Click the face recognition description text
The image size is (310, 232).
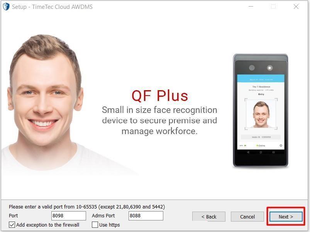point(159,120)
